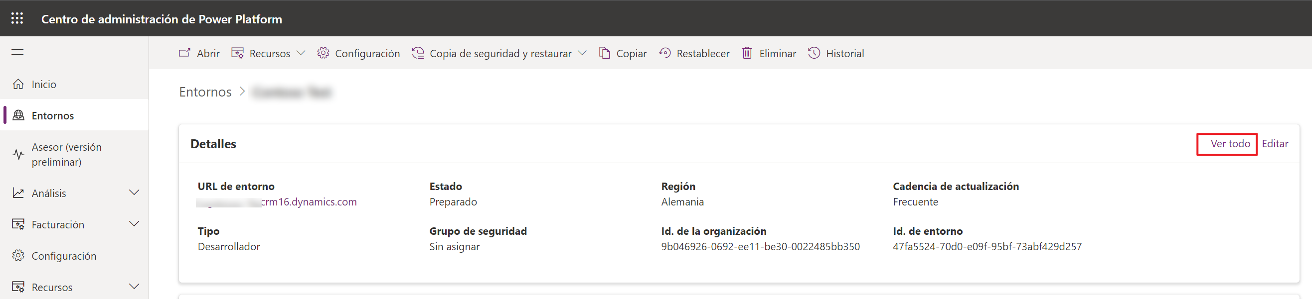Click Ver todo in Detalles card
This screenshot has width=1312, height=299.
click(x=1230, y=144)
